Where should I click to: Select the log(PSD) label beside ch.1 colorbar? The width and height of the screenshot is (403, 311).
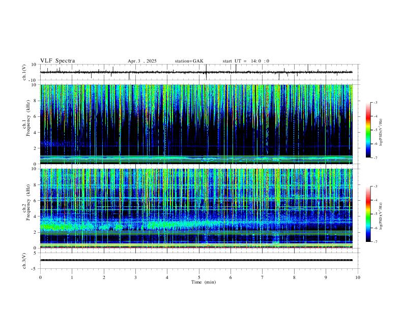381,133
